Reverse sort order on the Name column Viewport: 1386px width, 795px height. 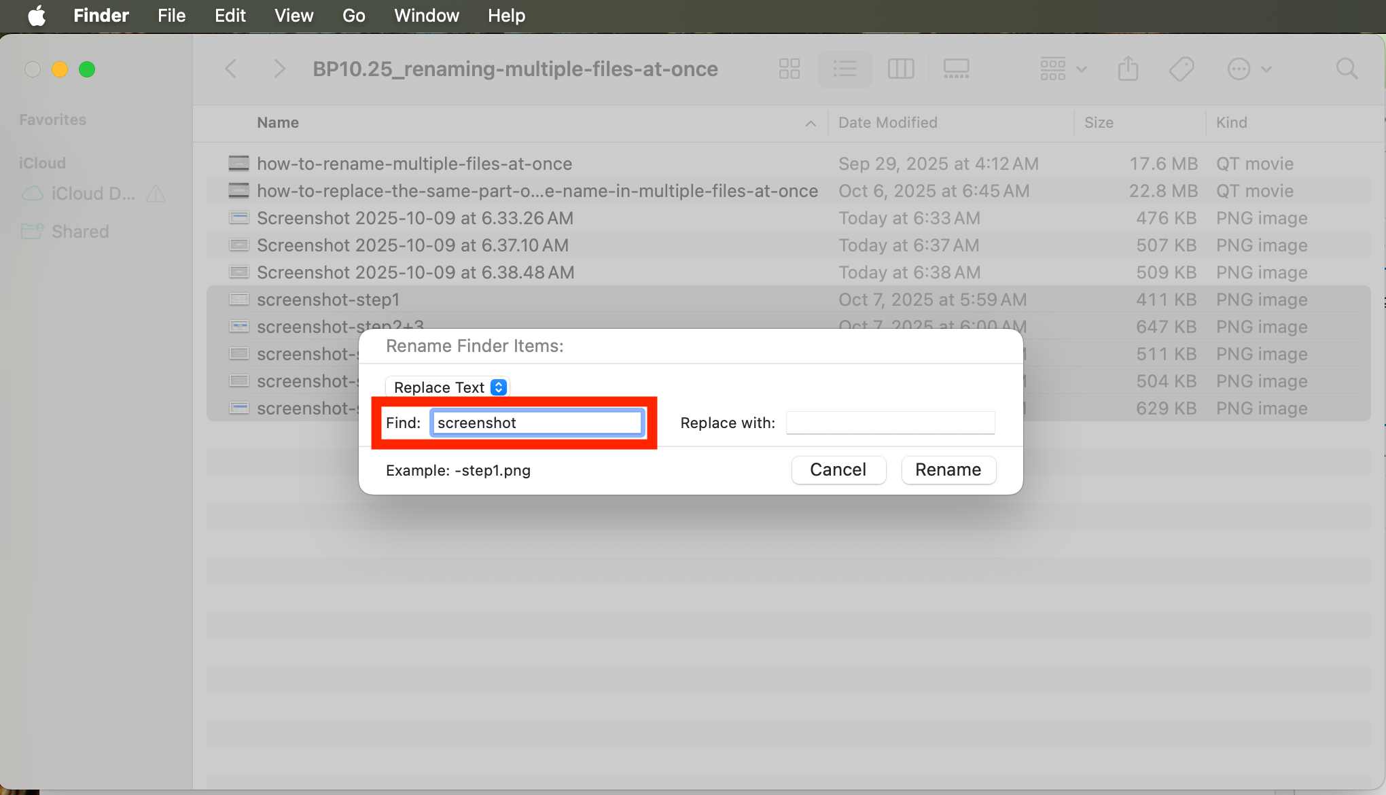tap(809, 124)
